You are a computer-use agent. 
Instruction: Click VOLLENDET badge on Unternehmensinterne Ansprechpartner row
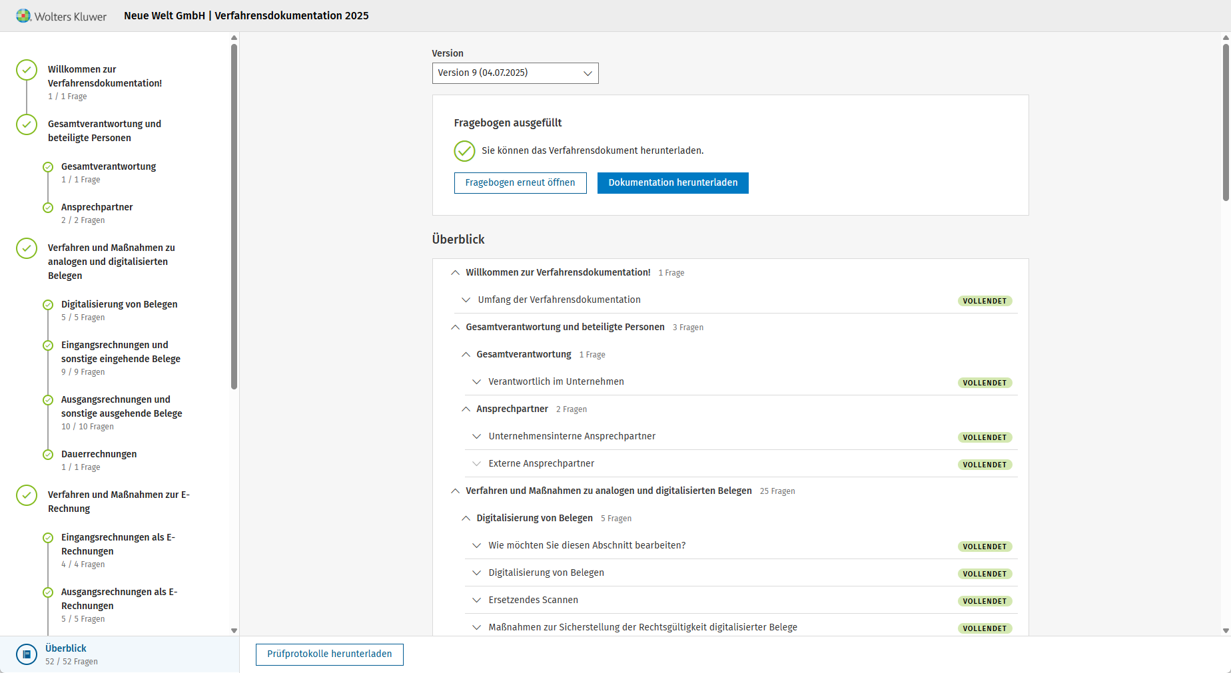click(985, 437)
